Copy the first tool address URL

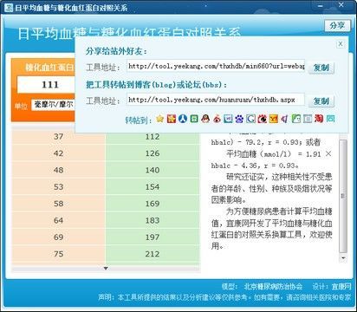point(321,68)
